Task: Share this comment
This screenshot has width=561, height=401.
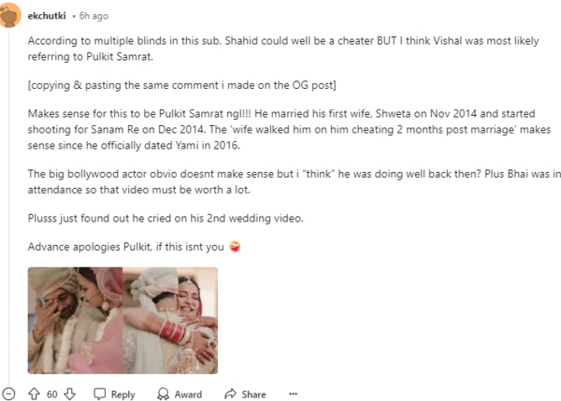Action: coord(245,394)
